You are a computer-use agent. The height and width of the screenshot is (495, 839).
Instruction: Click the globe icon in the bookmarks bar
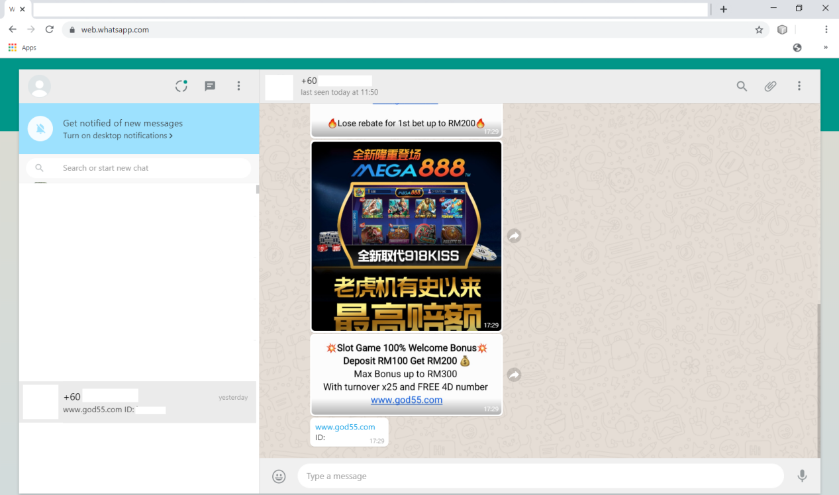[797, 48]
